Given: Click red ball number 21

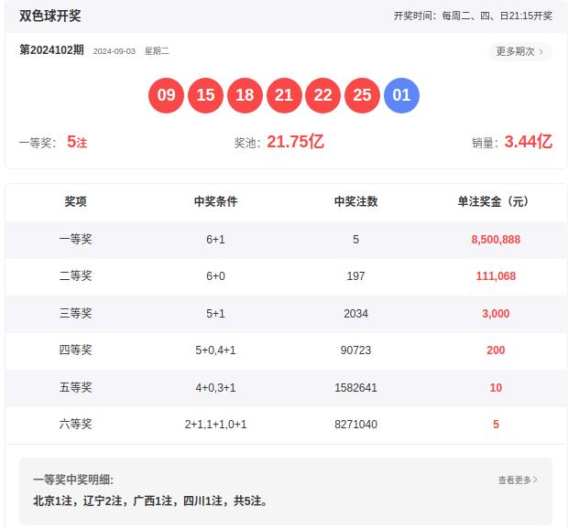Looking at the screenshot, I should pyautogui.click(x=284, y=95).
